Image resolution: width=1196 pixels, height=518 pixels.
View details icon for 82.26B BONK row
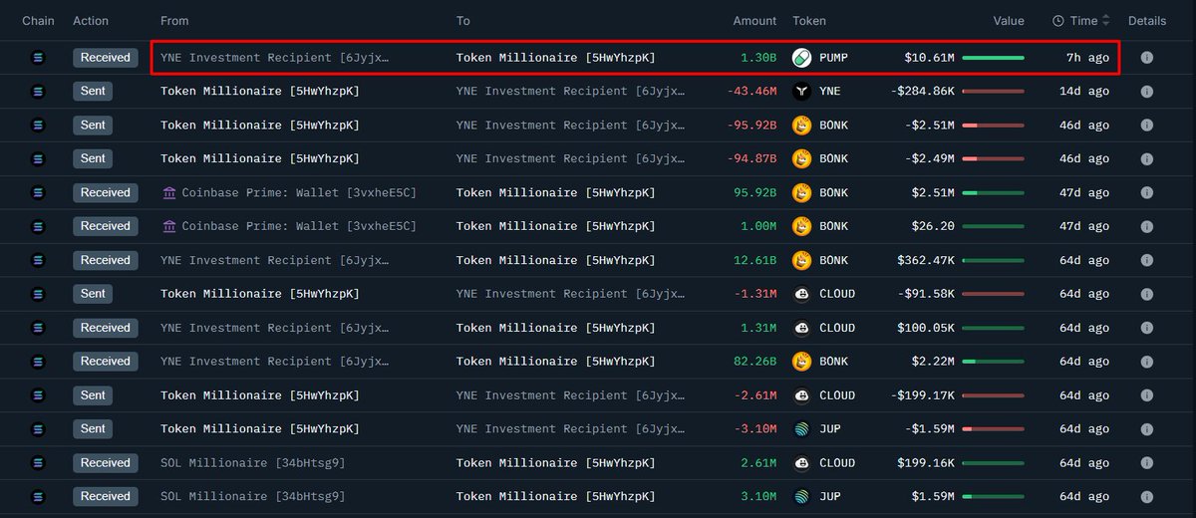[x=1146, y=362]
